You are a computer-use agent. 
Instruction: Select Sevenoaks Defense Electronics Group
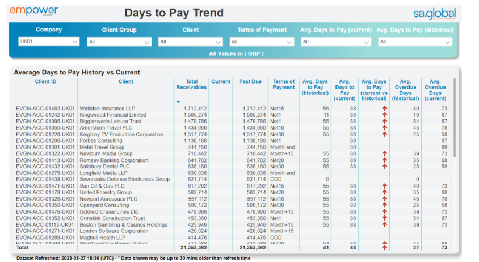click(x=125, y=180)
